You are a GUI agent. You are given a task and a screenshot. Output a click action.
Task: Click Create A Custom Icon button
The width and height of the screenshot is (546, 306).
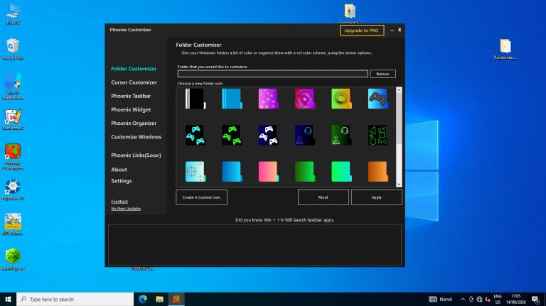point(202,197)
